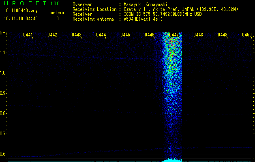
Task: Click the 0.6 kHz axis label
Action: pyautogui.click(x=3, y=154)
